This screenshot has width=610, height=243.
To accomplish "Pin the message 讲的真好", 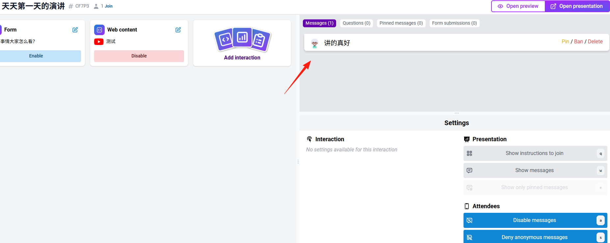I will (565, 42).
